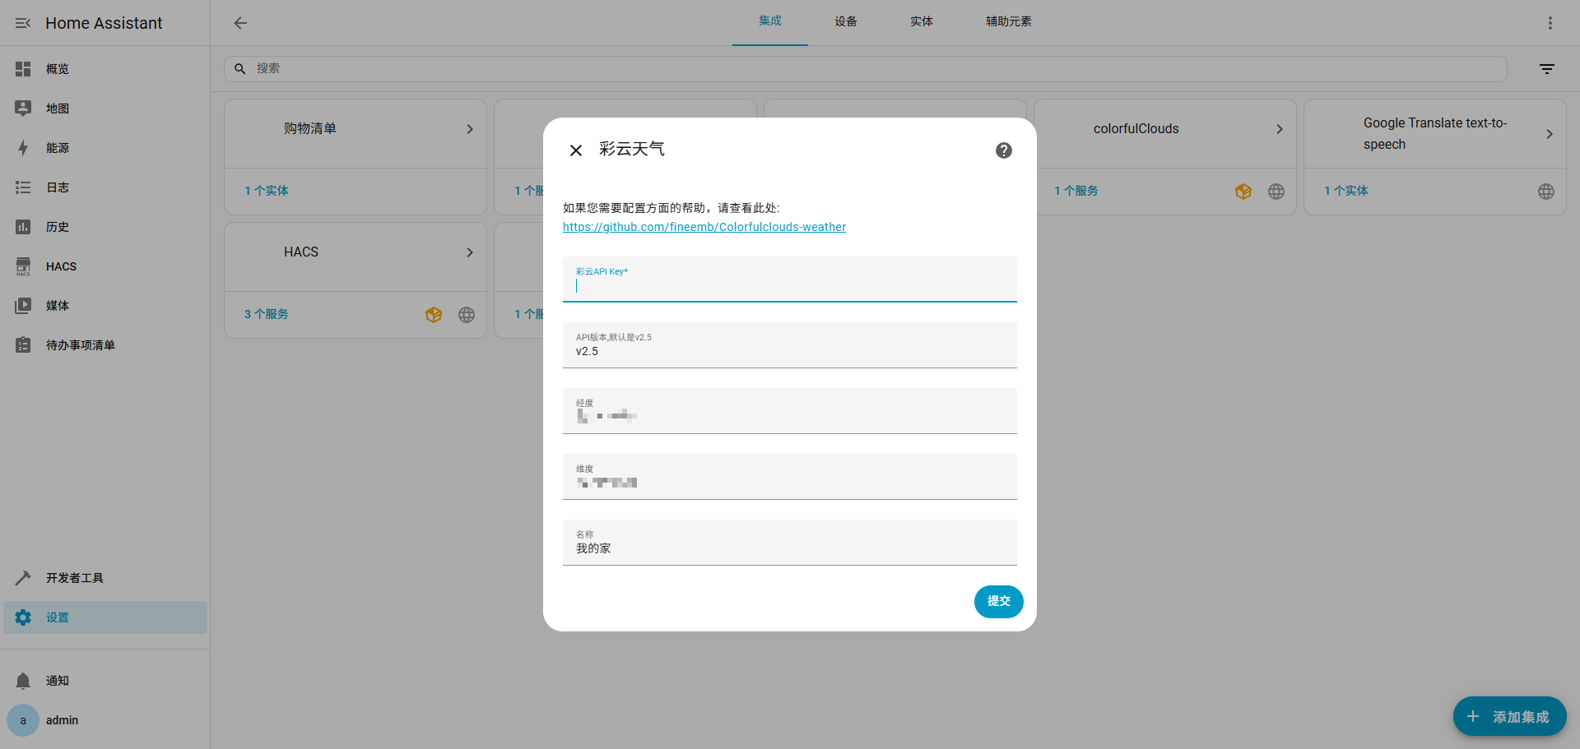Open the 媒体 section icon

pyautogui.click(x=22, y=305)
